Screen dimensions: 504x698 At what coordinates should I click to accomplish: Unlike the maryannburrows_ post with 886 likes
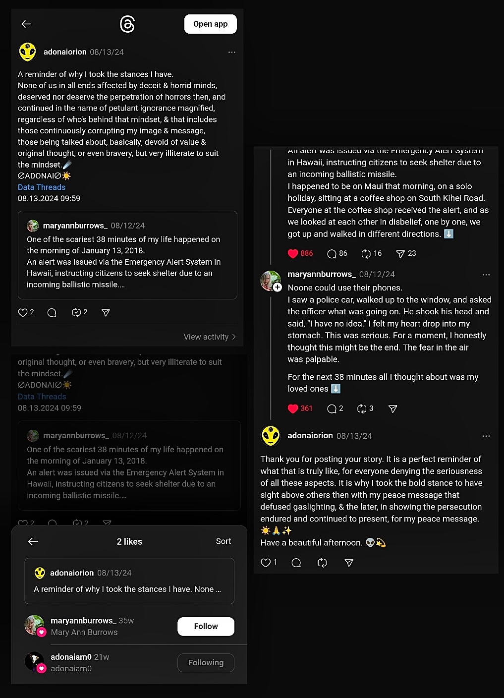(x=293, y=254)
